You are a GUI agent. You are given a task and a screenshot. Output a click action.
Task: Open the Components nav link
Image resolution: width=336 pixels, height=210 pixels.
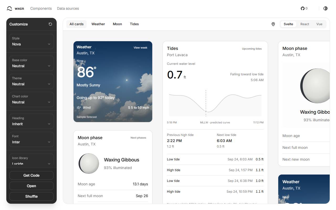41,8
